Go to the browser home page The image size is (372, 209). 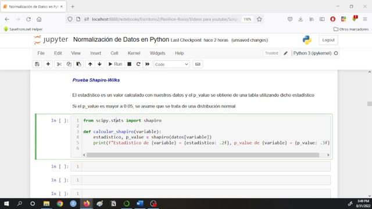point(39,19)
